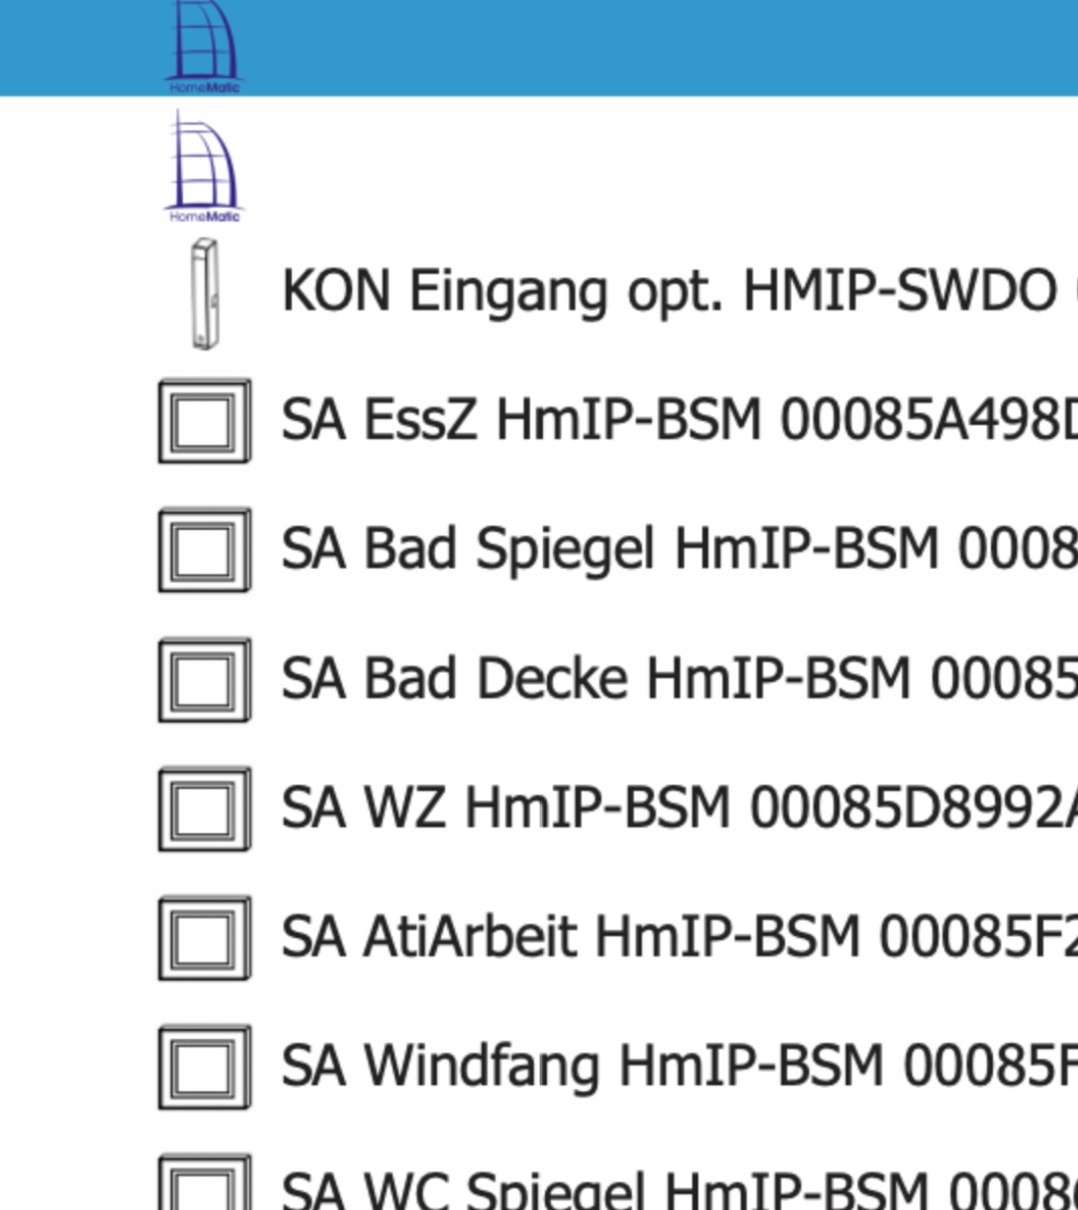Select the SA AtiArbeit device icon
The height and width of the screenshot is (1210, 1078).
[x=204, y=939]
